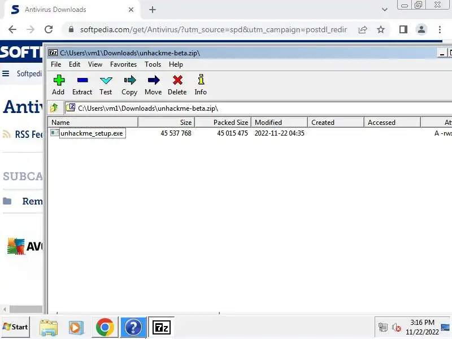The width and height of the screenshot is (452, 339).
Task: Click the muted volume tray icon
Action: point(397,328)
